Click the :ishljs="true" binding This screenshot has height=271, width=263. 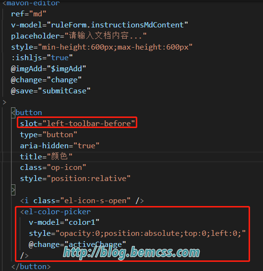pyautogui.click(x=42, y=58)
